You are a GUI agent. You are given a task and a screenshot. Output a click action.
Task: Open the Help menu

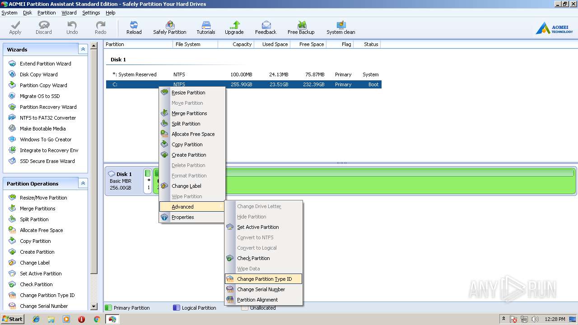click(110, 13)
